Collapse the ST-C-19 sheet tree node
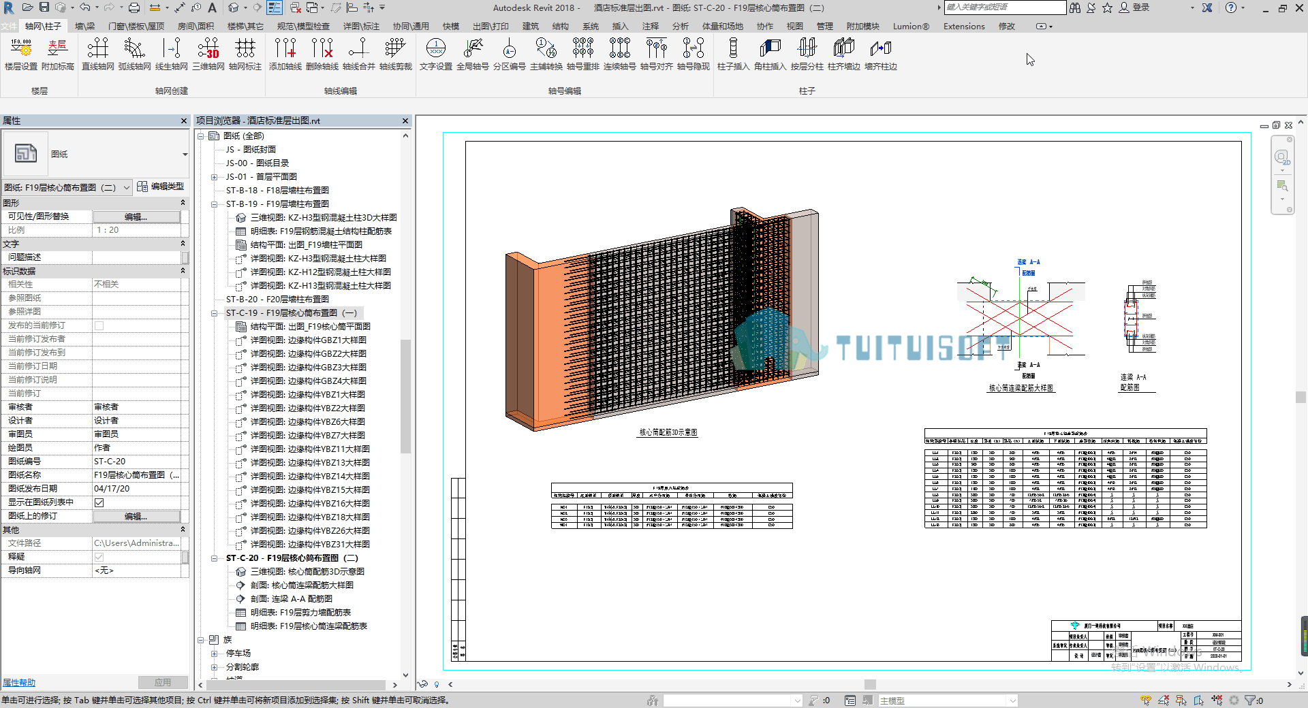 214,313
